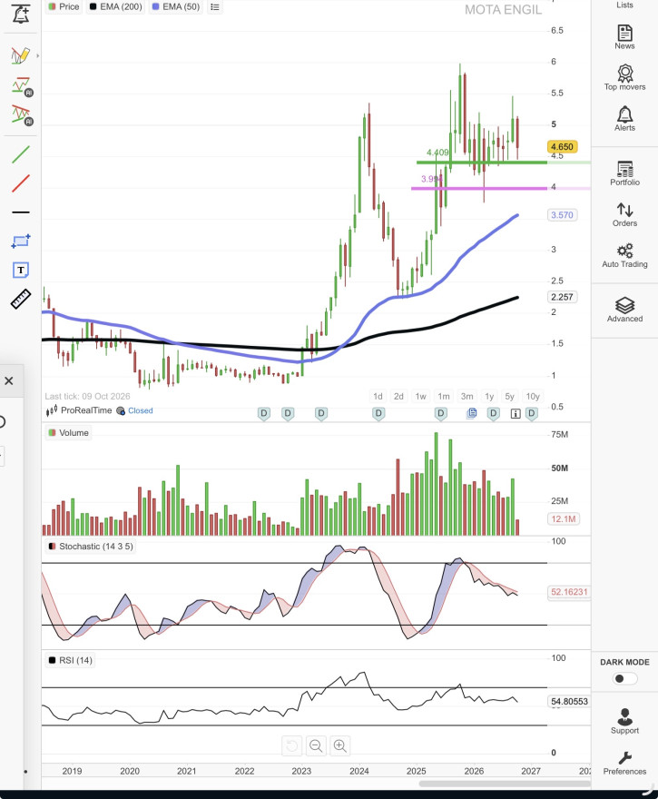Click the dividend marker D near 2024
658x799 pixels.
tap(378, 414)
